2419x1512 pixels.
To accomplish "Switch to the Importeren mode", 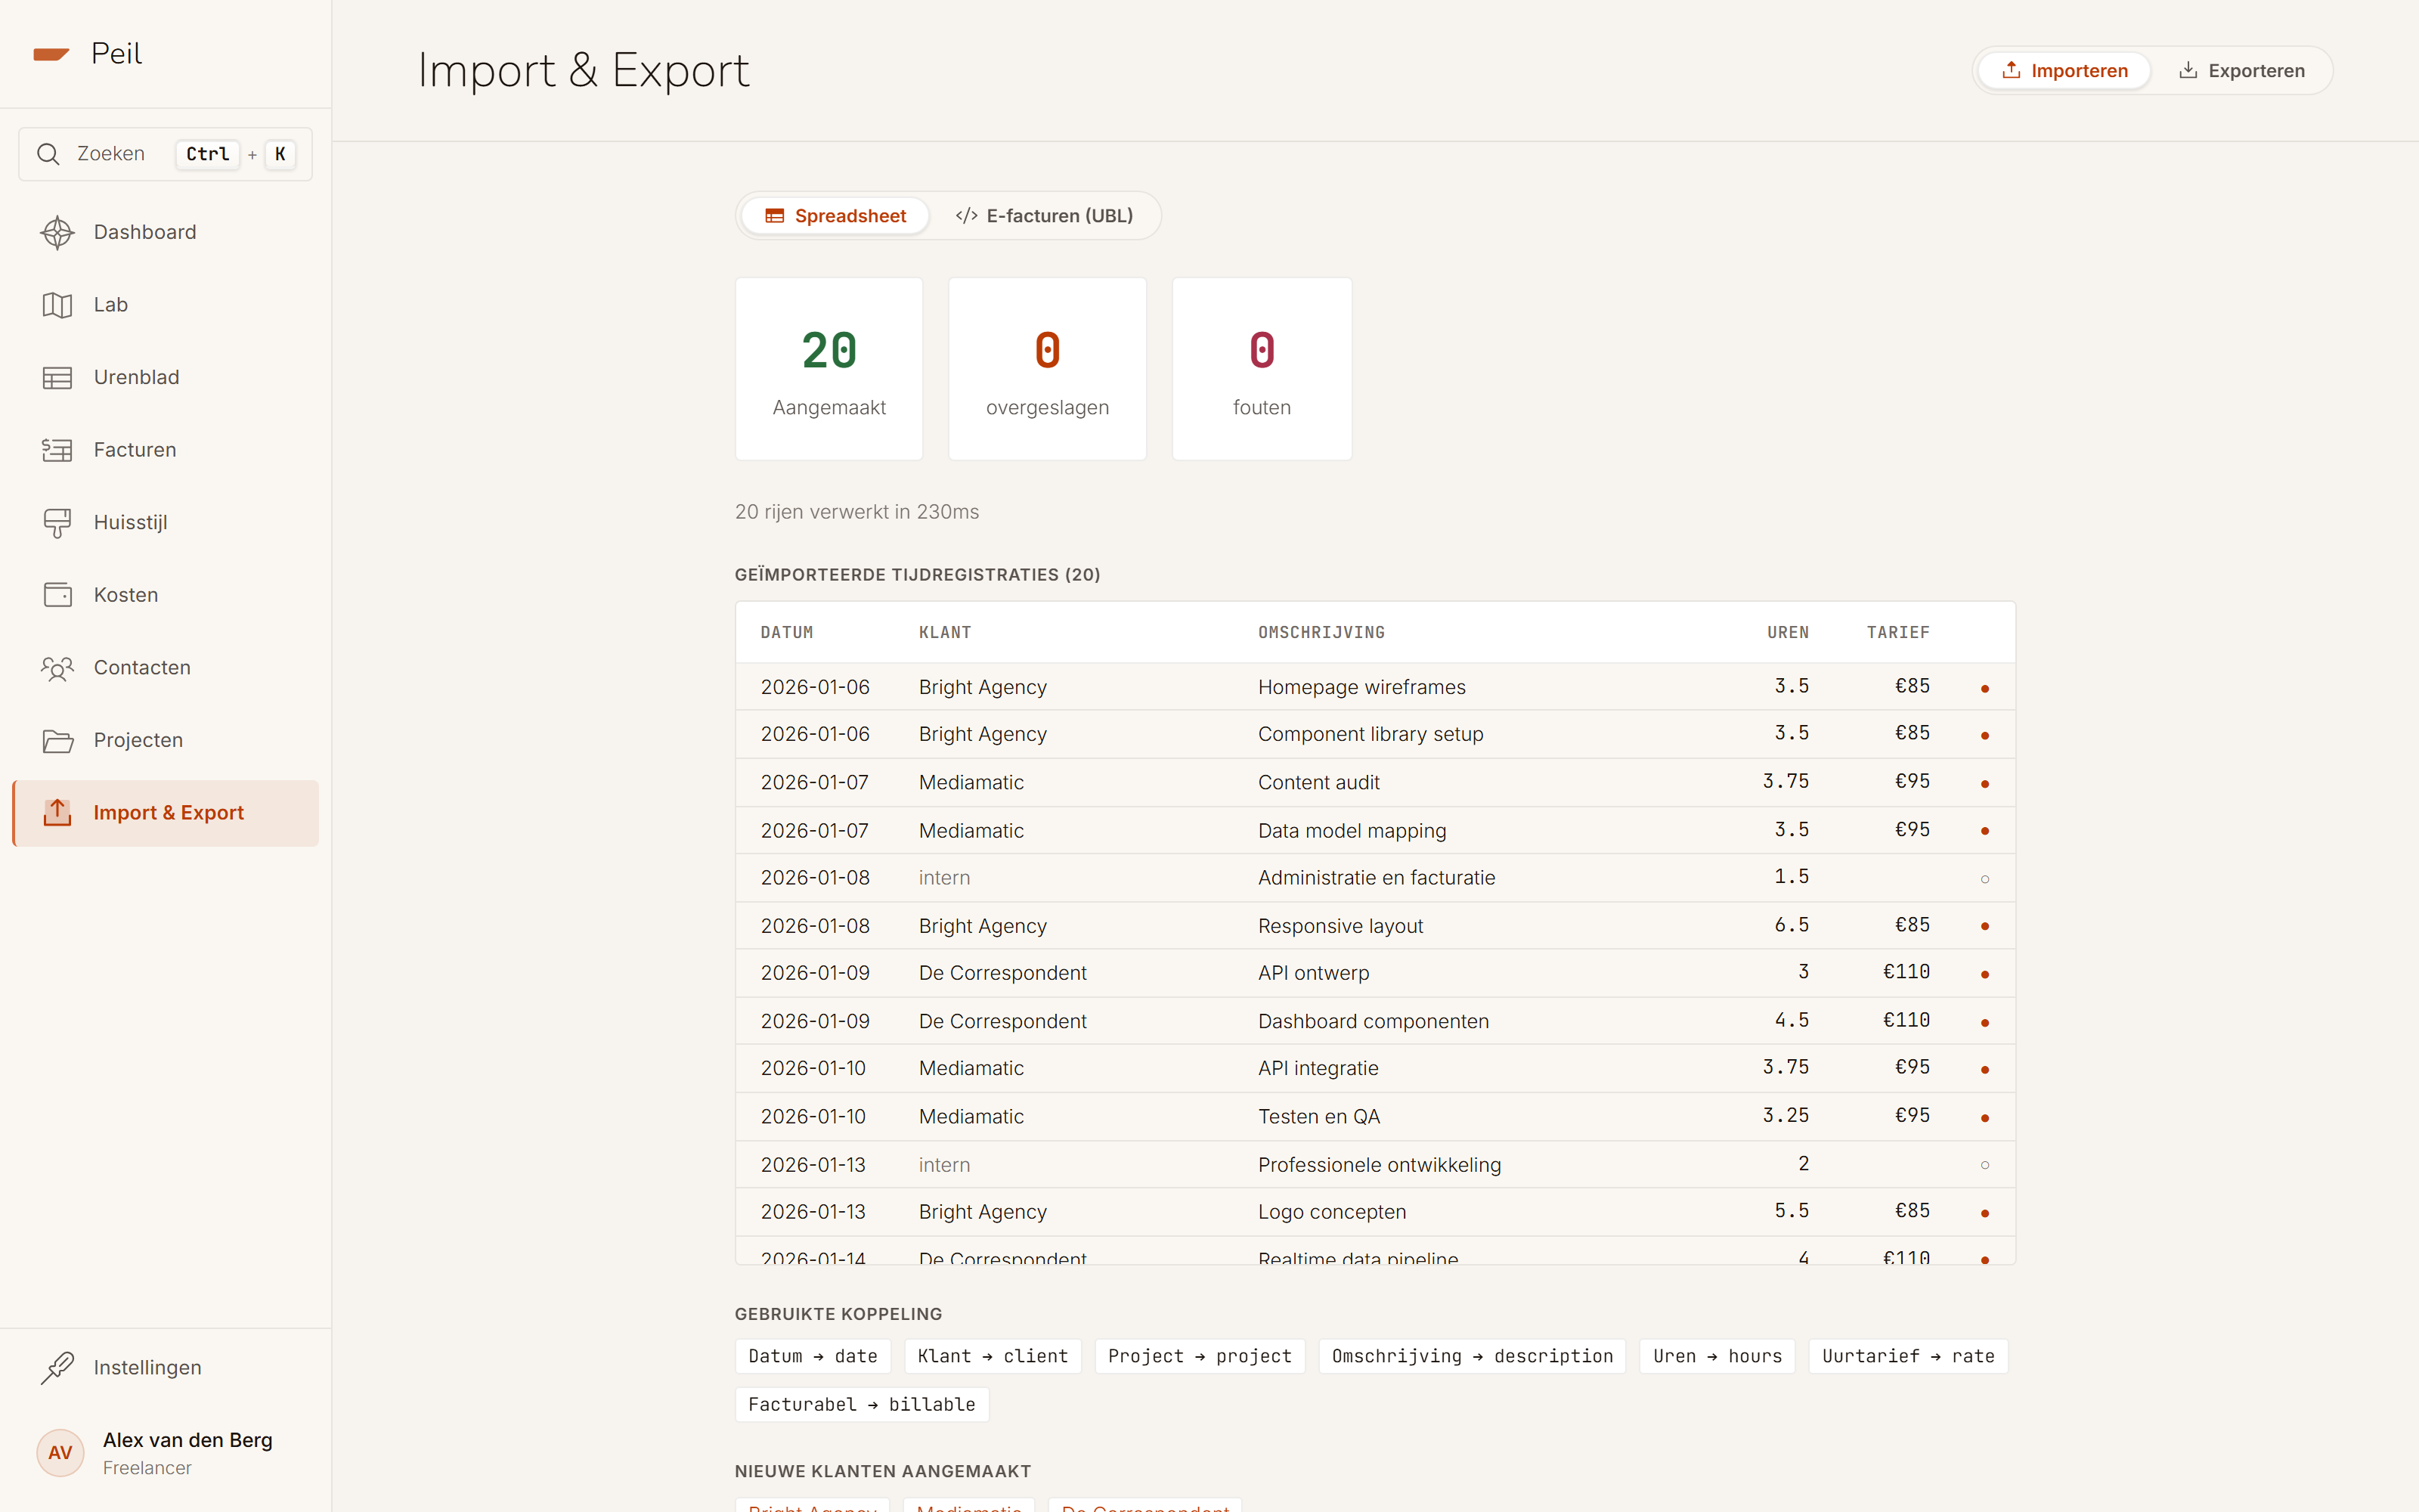I will coord(2064,71).
